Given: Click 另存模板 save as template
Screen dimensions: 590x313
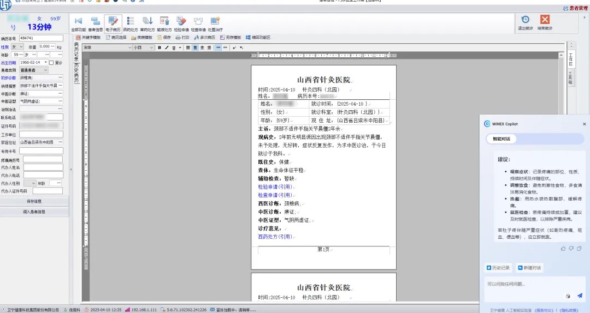Looking at the screenshot, I should click(231, 38).
